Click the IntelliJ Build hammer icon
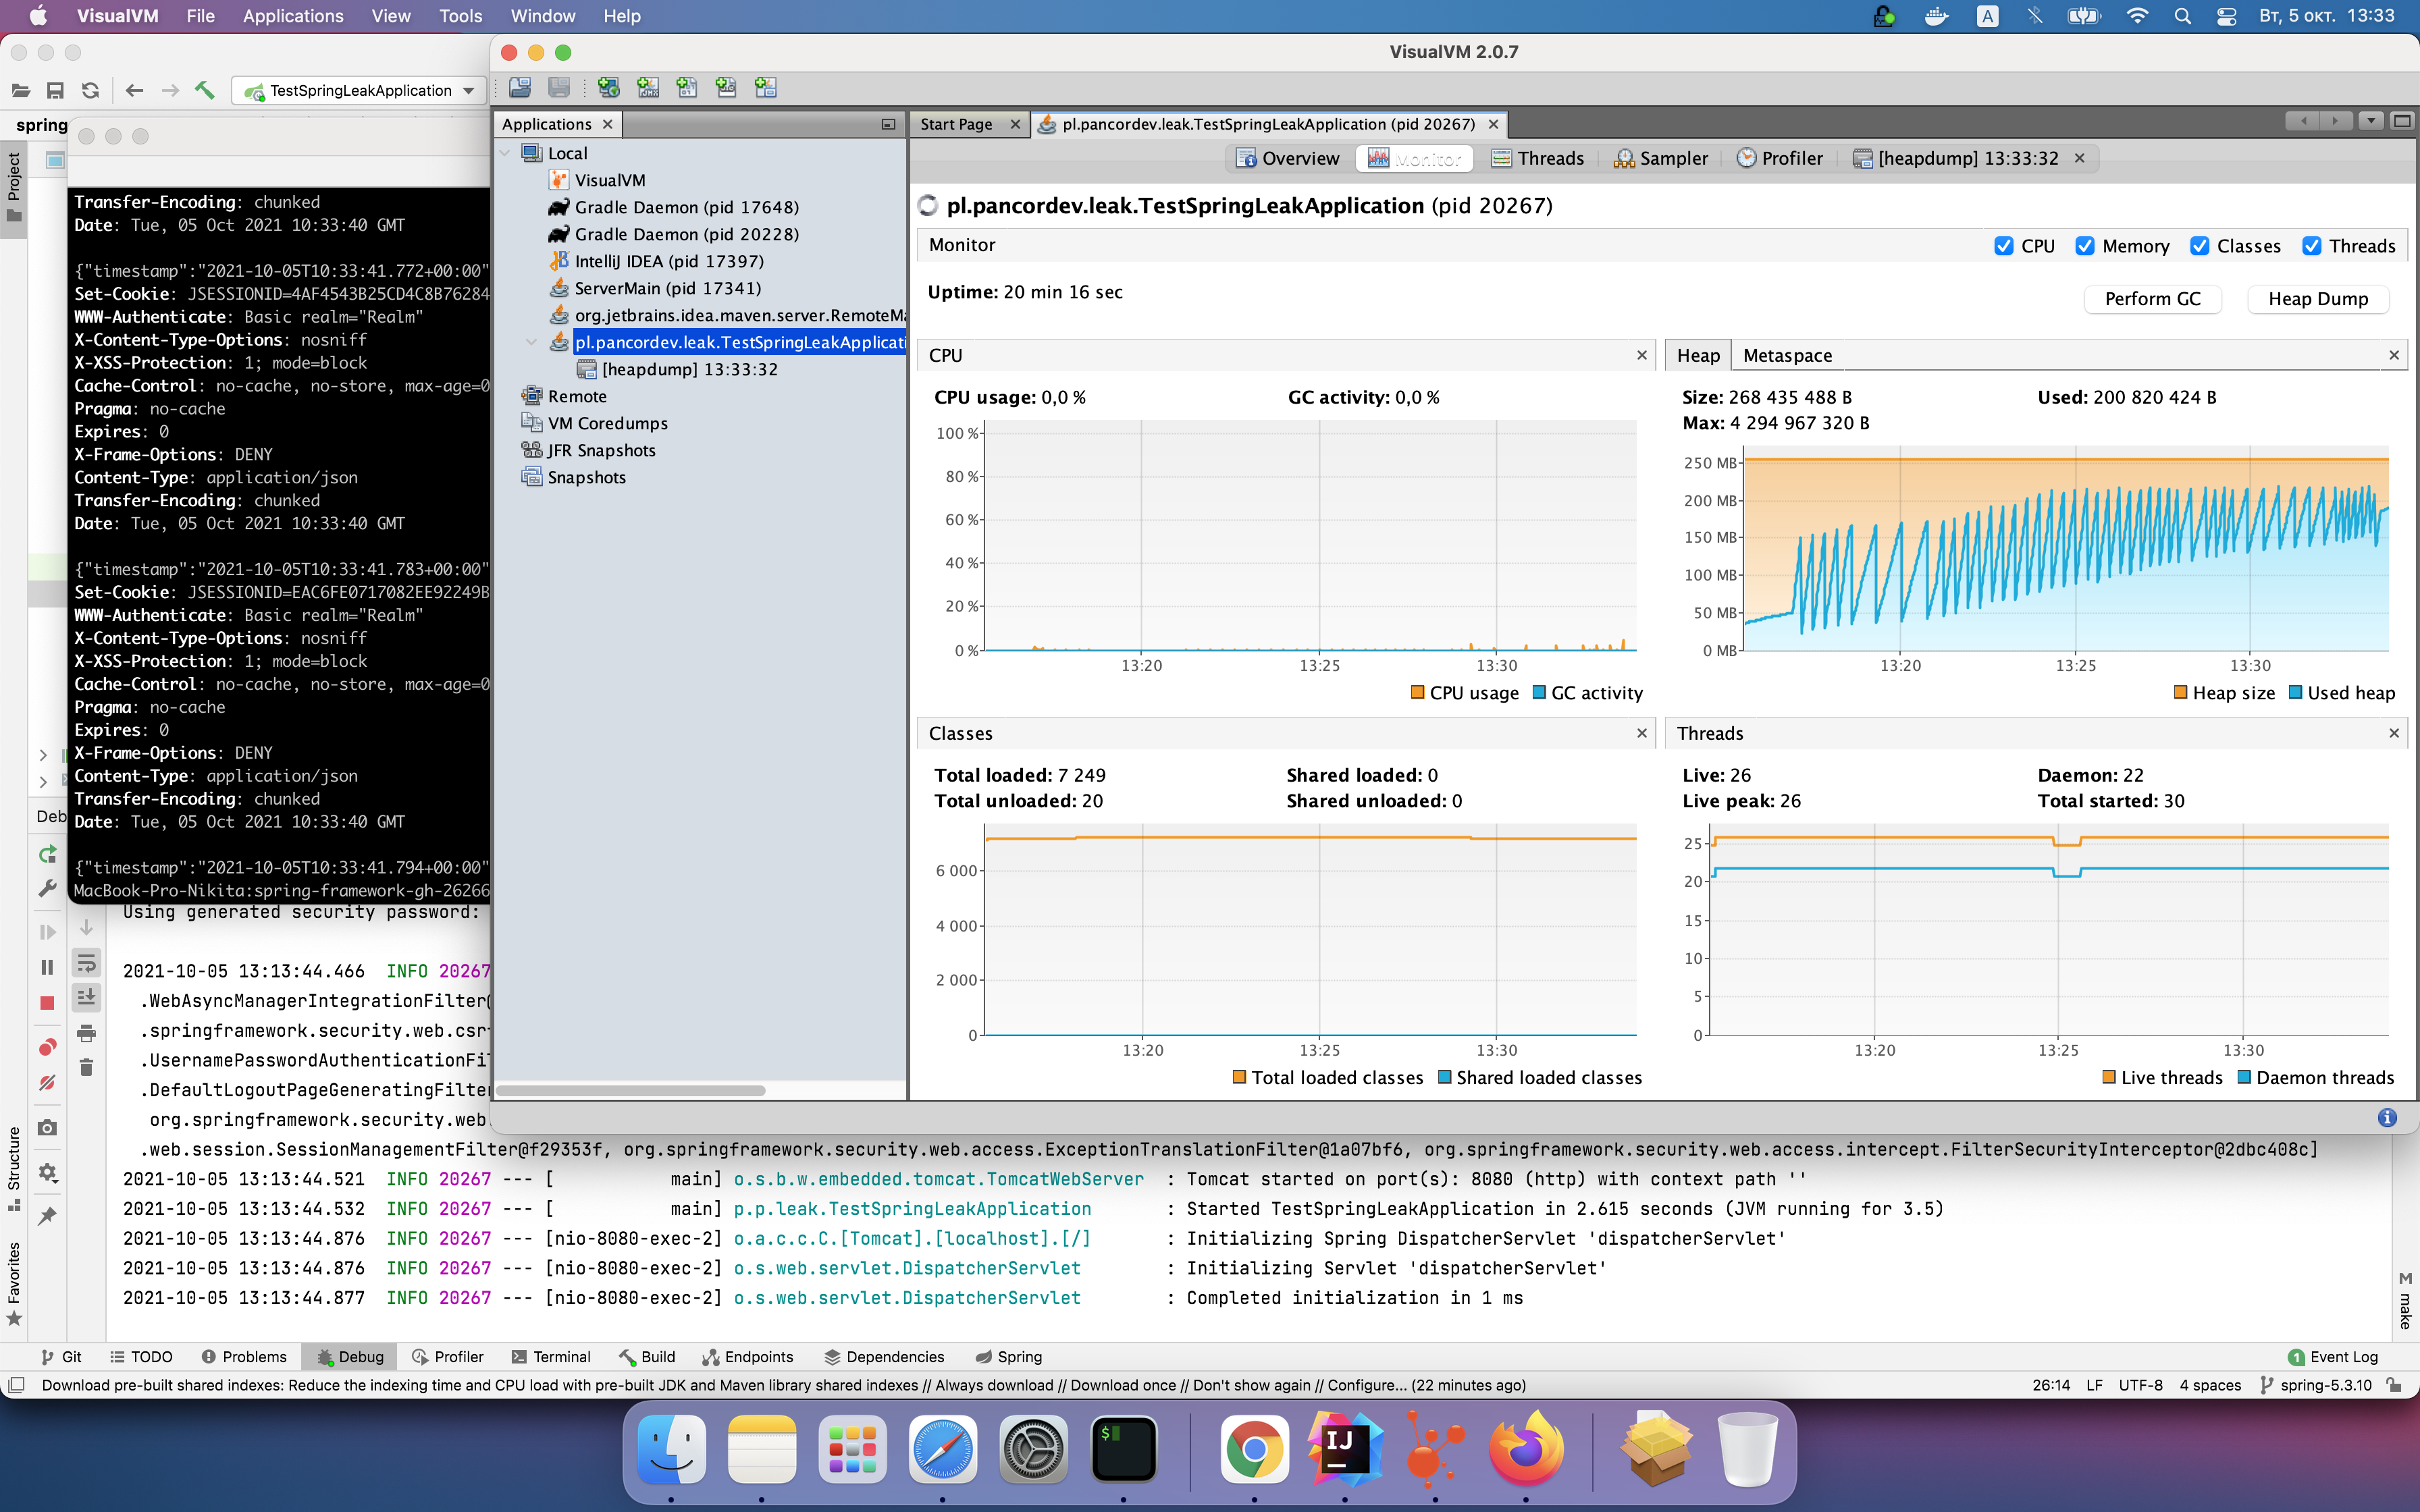 (x=204, y=91)
